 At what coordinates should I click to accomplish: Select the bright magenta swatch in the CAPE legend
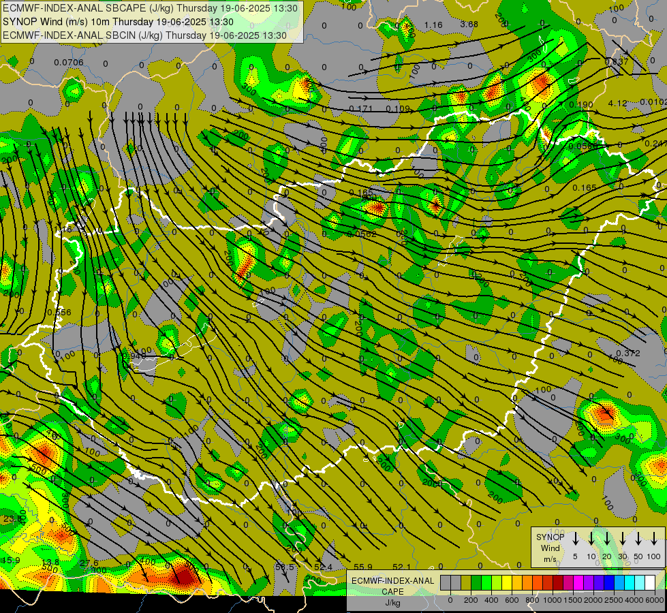[x=578, y=582]
